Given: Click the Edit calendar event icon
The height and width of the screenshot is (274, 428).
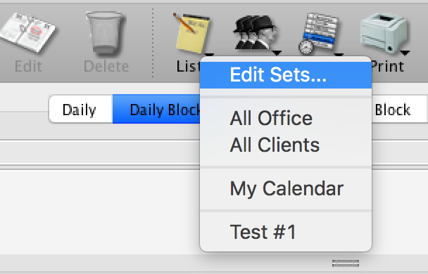Looking at the screenshot, I should pos(27,32).
